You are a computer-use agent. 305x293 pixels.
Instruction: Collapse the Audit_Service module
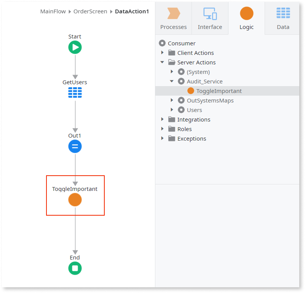click(x=172, y=81)
